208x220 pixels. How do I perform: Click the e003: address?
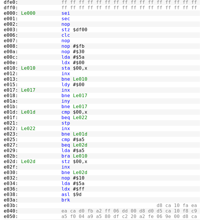11,29
